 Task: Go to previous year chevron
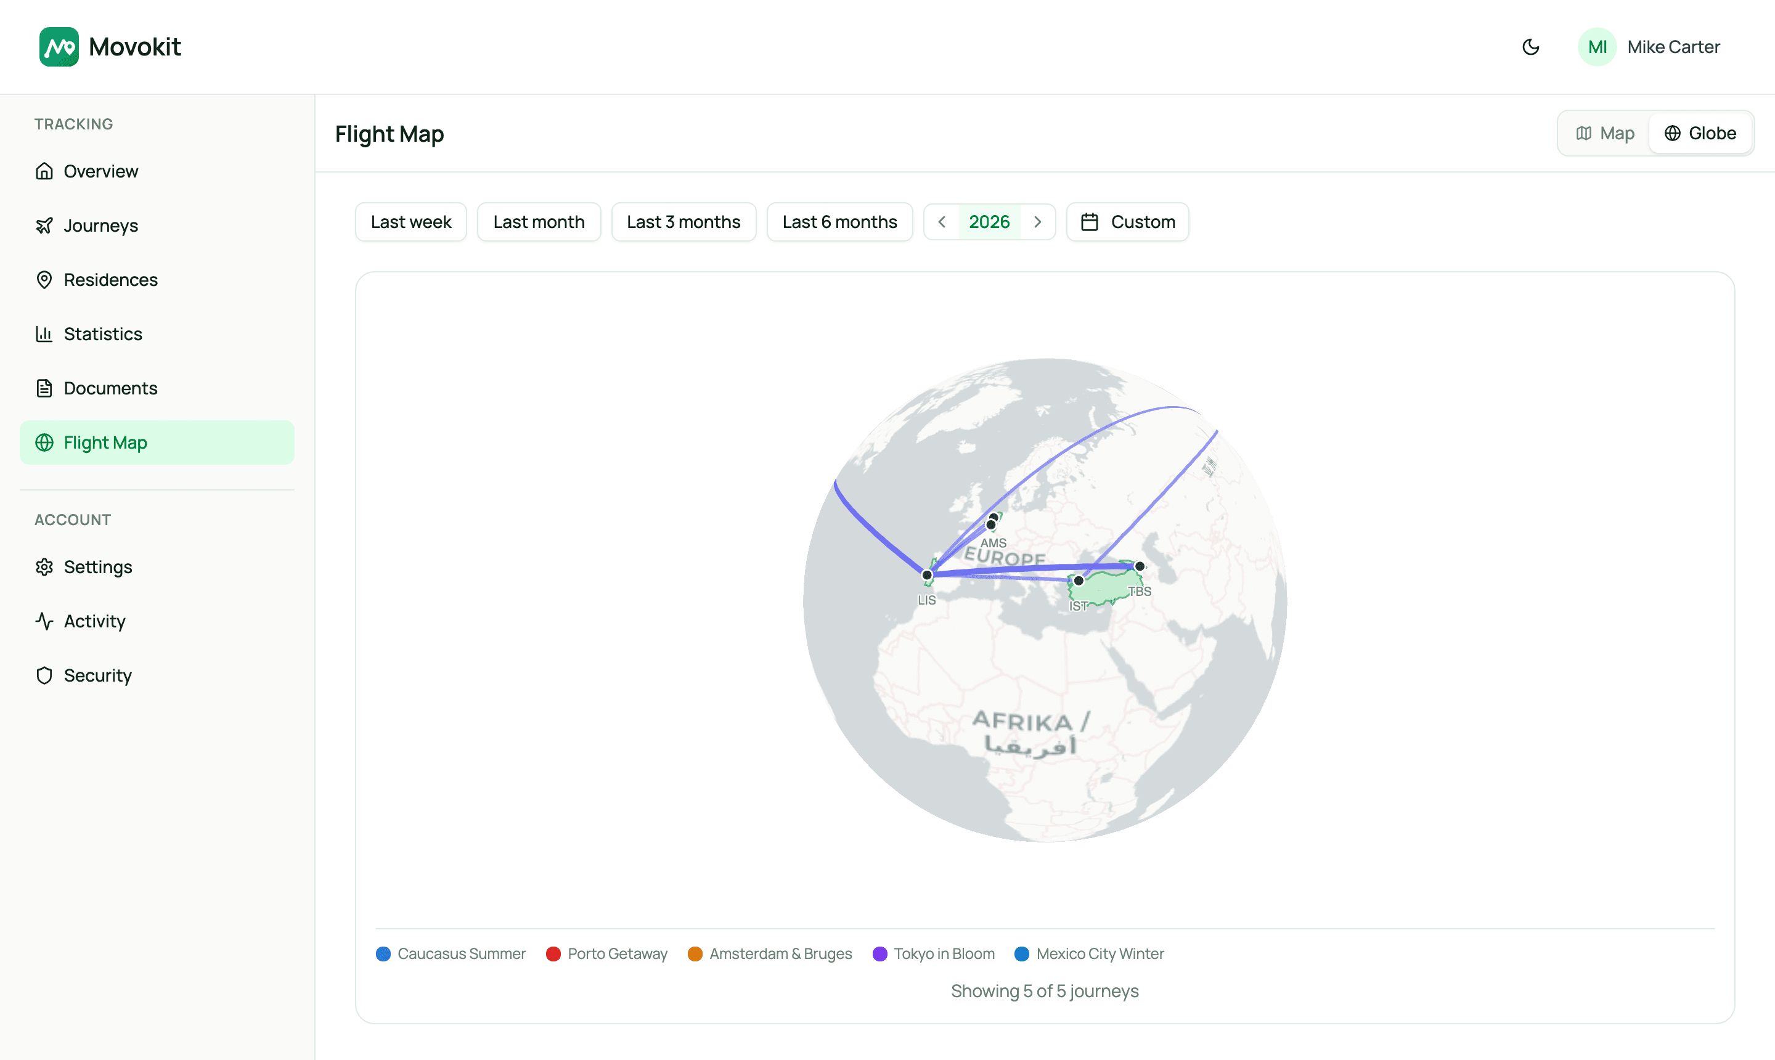[x=942, y=222]
